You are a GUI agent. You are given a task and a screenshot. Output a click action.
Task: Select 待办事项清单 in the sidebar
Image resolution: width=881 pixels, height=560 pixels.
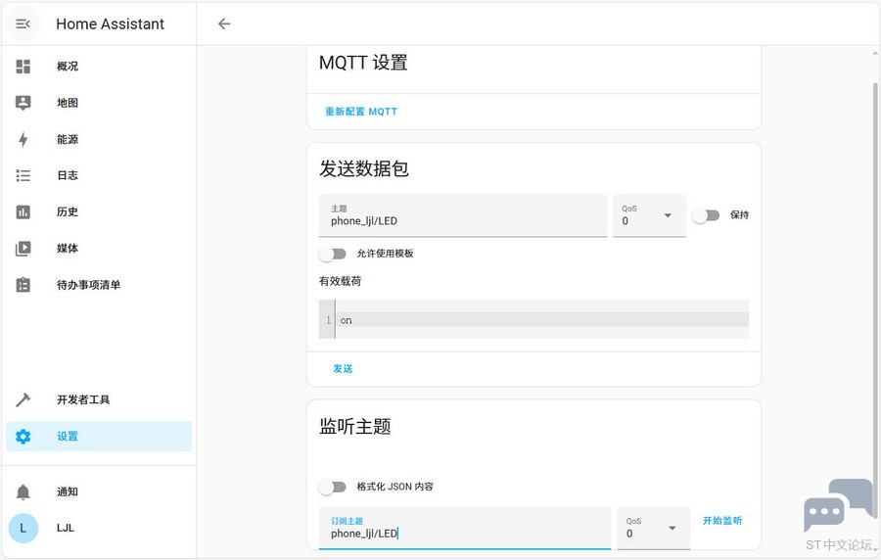(x=89, y=285)
